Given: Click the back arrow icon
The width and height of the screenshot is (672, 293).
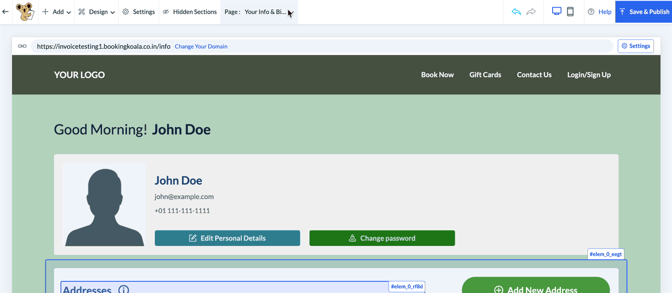Looking at the screenshot, I should [5, 12].
